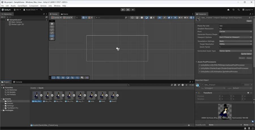Filter Project by label tag icon

(179, 85)
